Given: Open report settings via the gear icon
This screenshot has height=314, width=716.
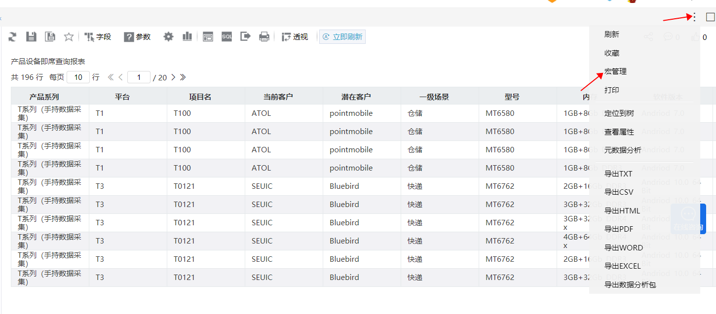Looking at the screenshot, I should coord(169,36).
